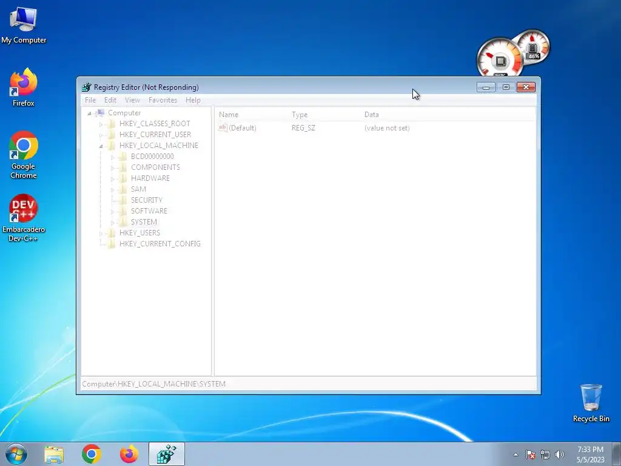The height and width of the screenshot is (466, 621).
Task: Select the HKEY_CURRENT_USER label
Action: pos(155,135)
